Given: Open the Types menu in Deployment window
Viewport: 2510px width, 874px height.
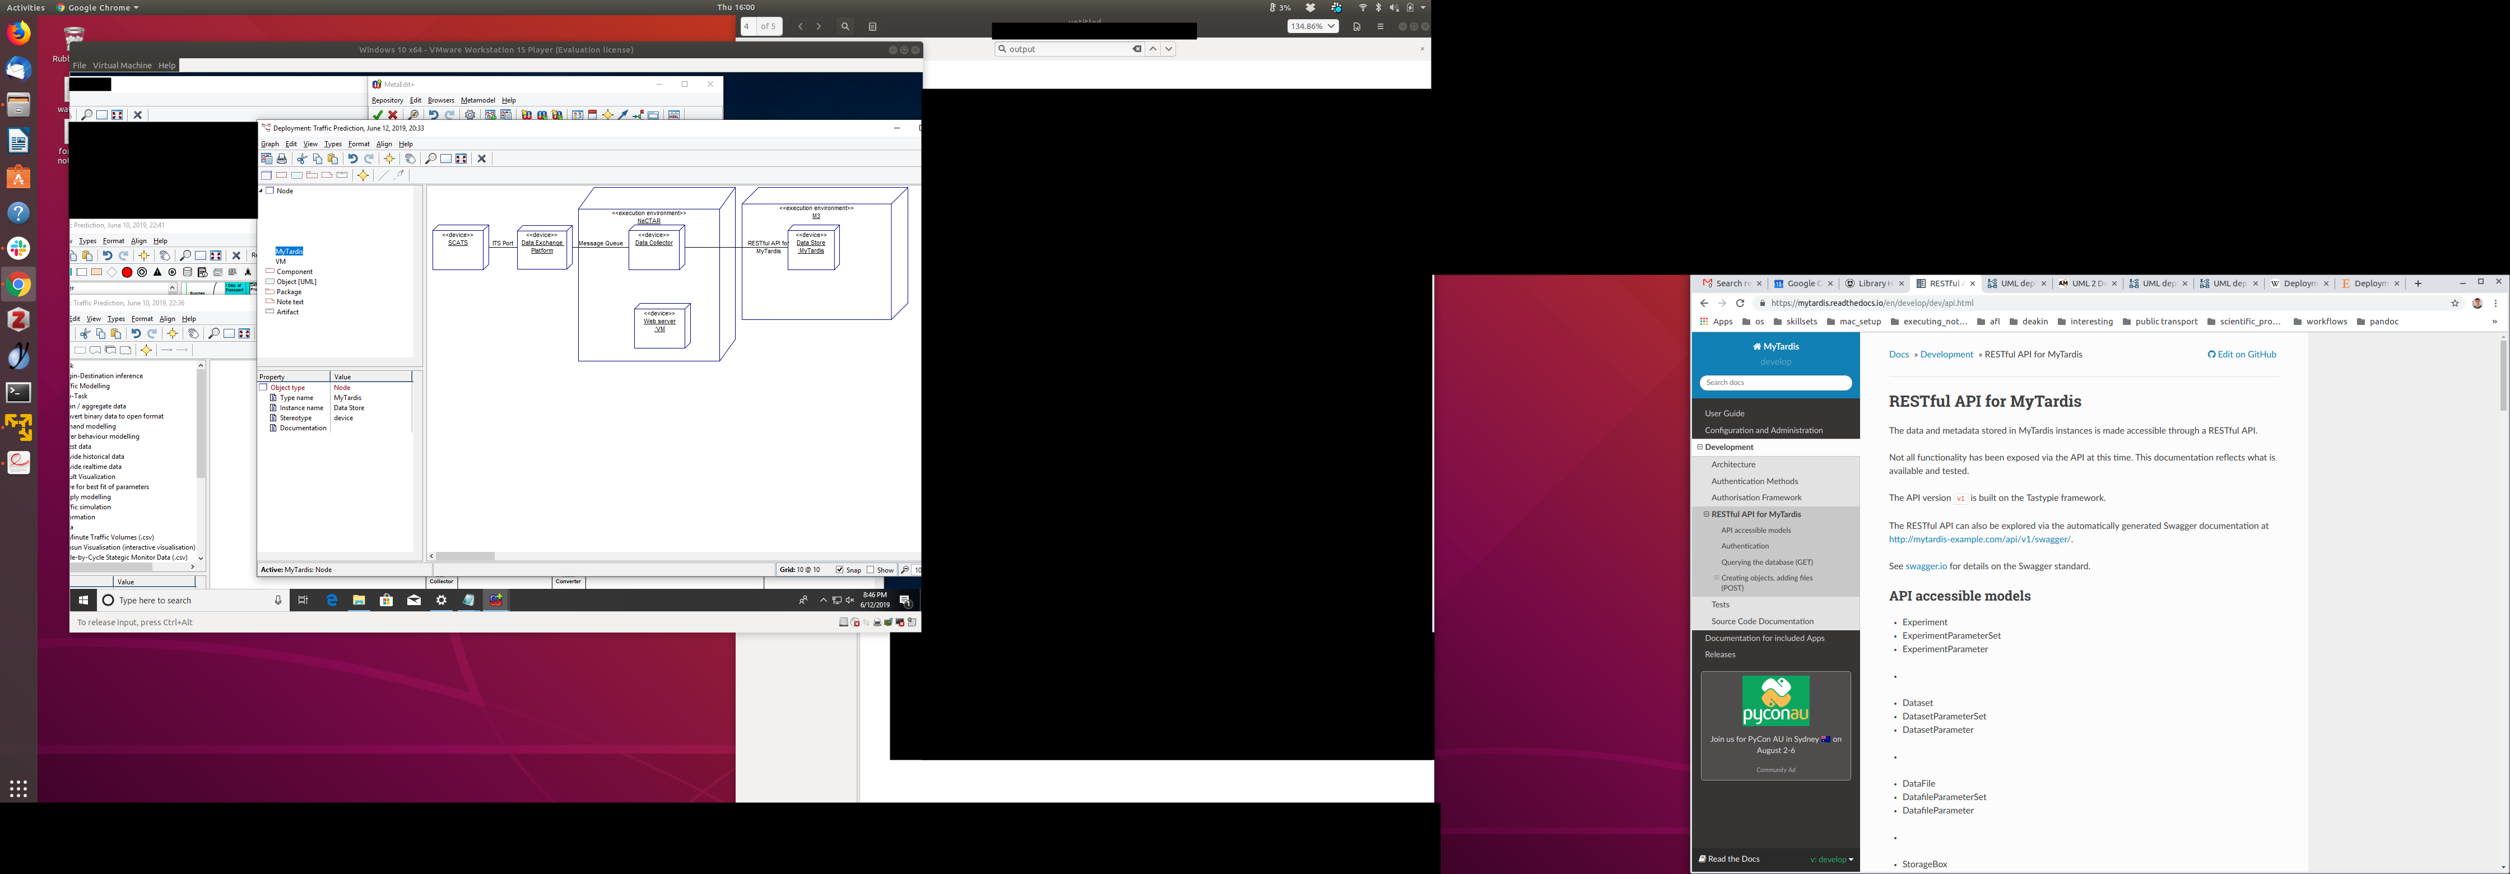Looking at the screenshot, I should pyautogui.click(x=332, y=144).
